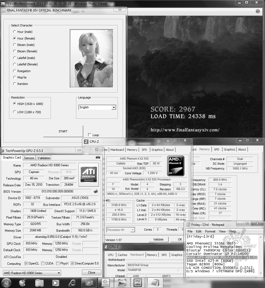Click the NB Frequency 1800.1 MHz value
Viewport: 265px width, 288px height.
(240, 168)
